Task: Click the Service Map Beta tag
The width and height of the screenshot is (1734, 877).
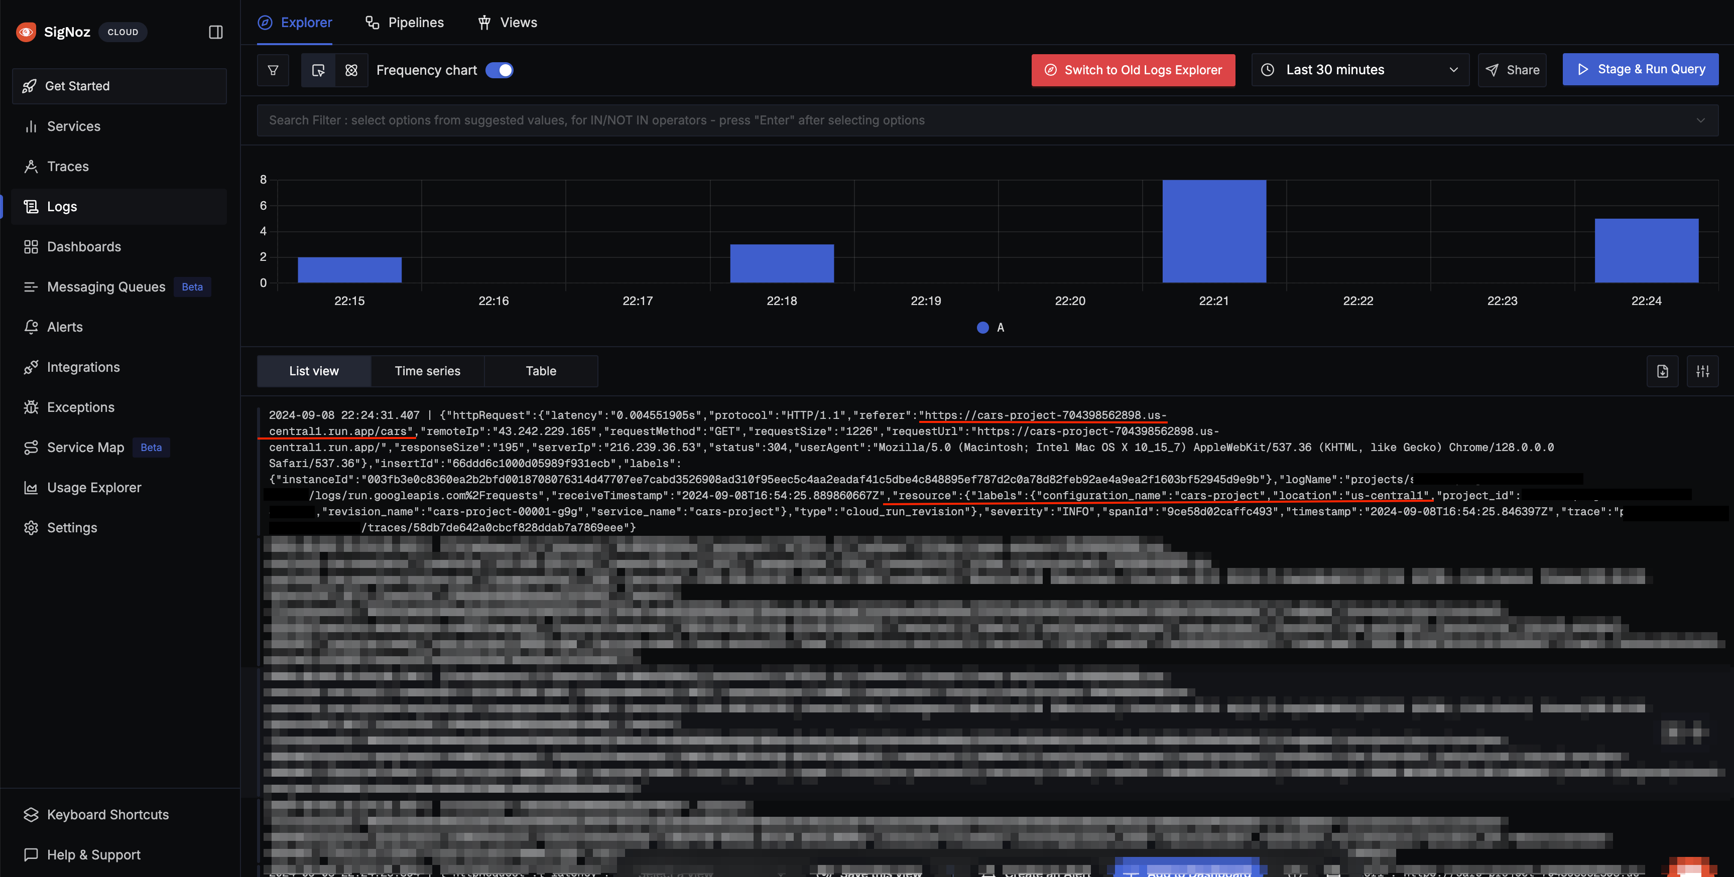Action: [x=151, y=447]
